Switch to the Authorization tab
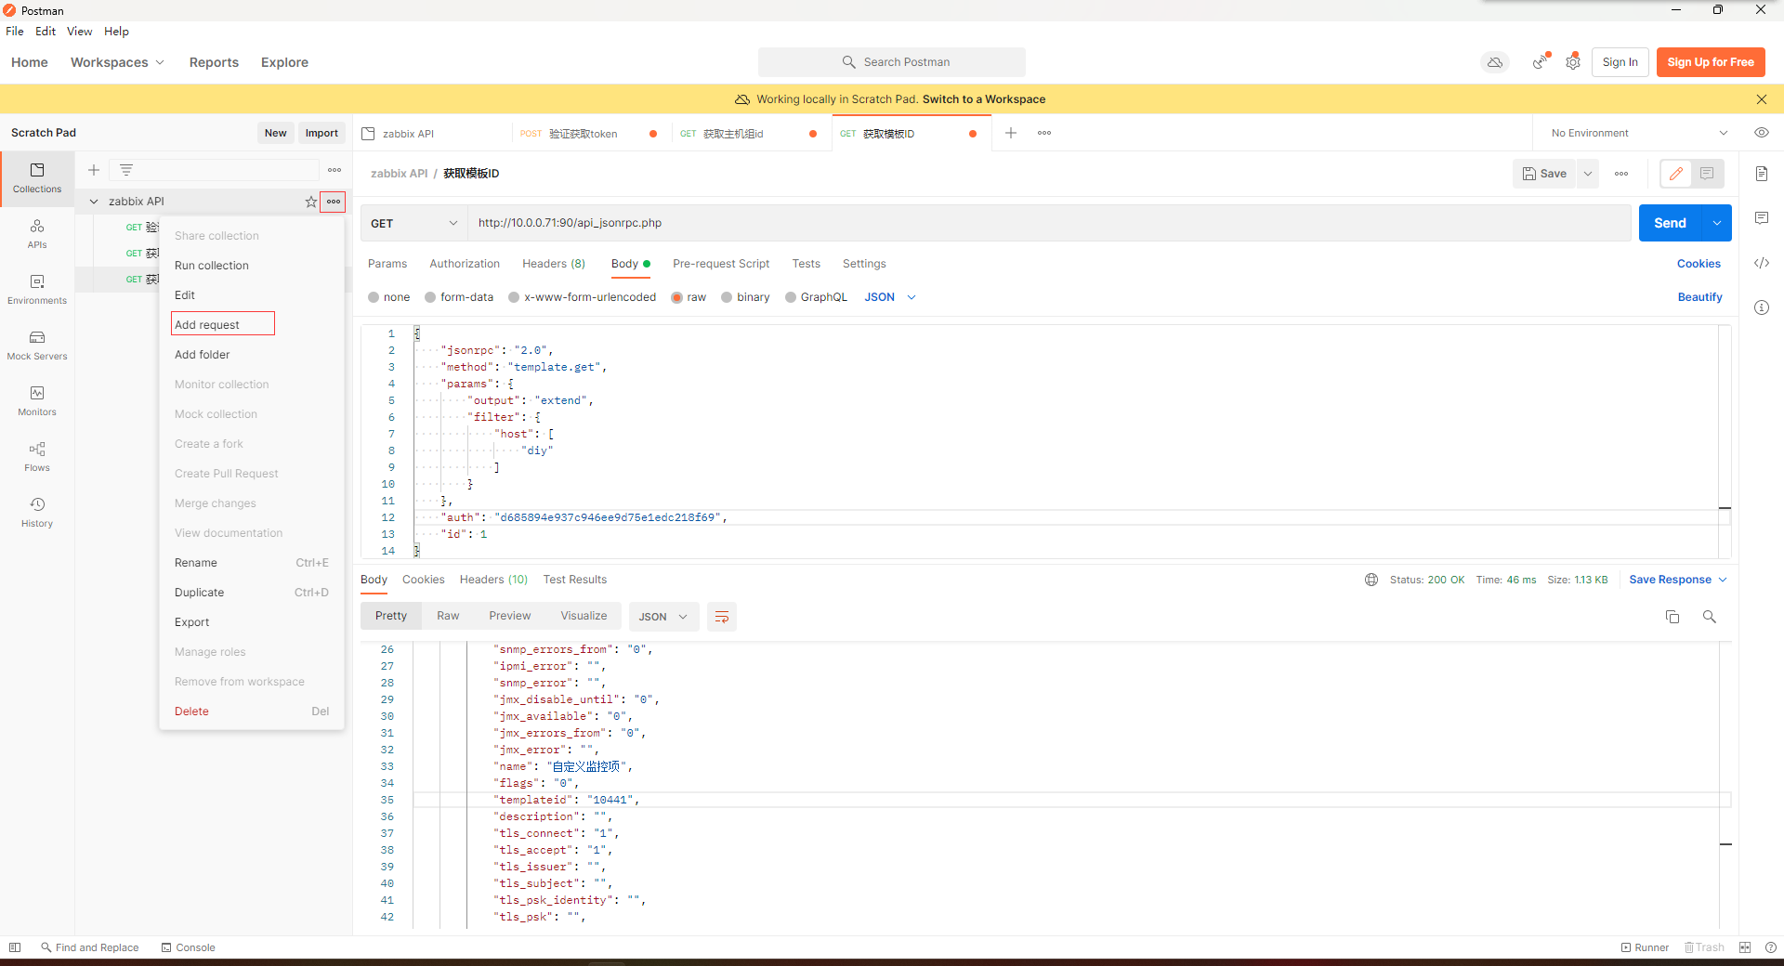Image resolution: width=1784 pixels, height=966 pixels. coord(465,264)
